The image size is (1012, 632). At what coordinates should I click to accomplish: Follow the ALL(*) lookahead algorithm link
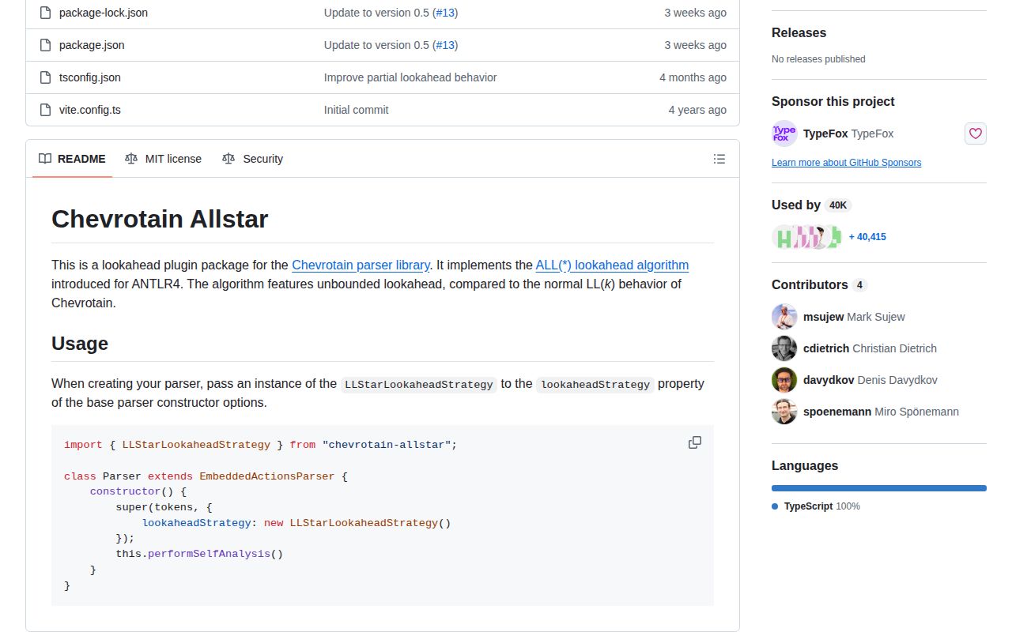point(612,265)
